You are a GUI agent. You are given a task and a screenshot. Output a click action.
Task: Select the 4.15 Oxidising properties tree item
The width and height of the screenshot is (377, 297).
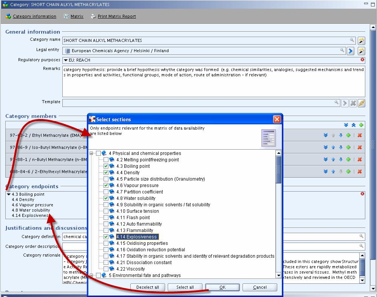[142, 243]
